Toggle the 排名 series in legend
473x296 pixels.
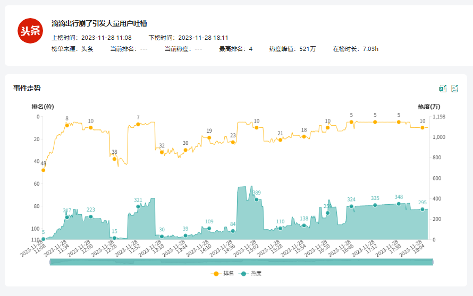(223, 274)
